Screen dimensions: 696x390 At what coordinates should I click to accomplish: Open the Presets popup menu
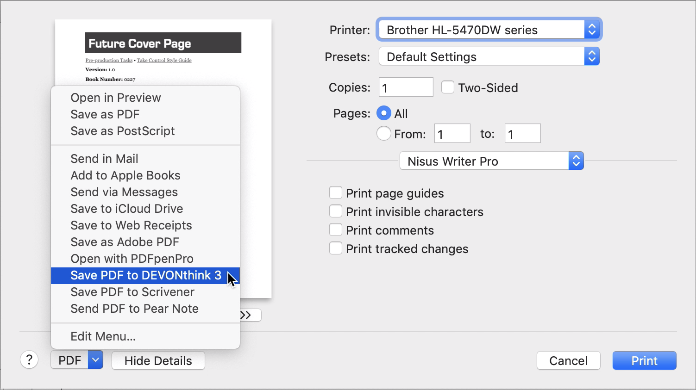(489, 56)
